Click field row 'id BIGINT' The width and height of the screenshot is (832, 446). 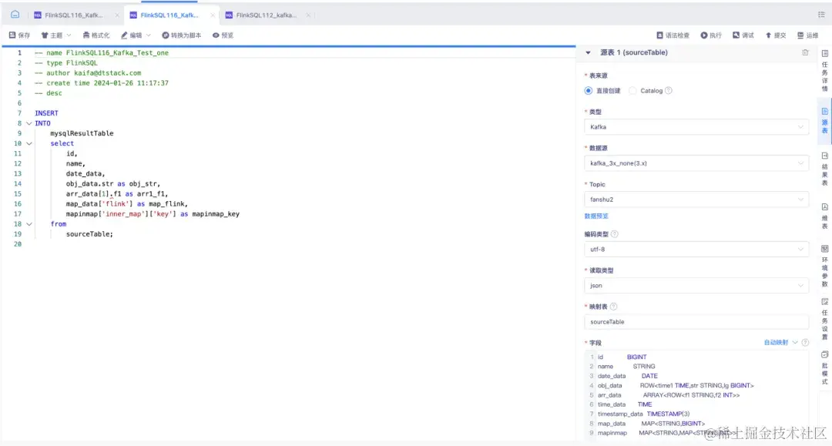click(x=696, y=357)
